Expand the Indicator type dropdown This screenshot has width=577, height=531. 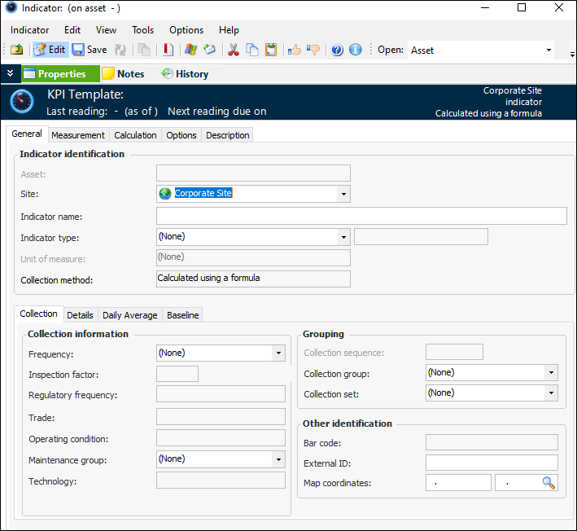click(x=343, y=237)
